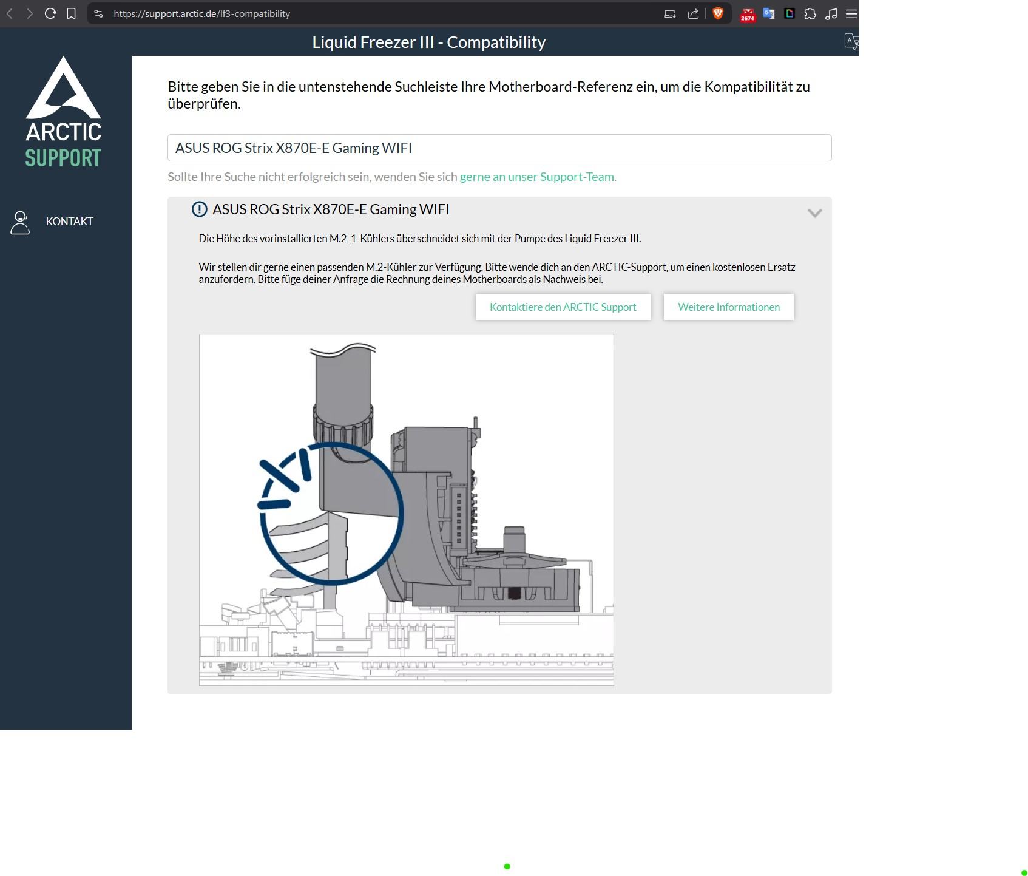
Task: Open Google Translate extension icon
Action: [769, 13]
